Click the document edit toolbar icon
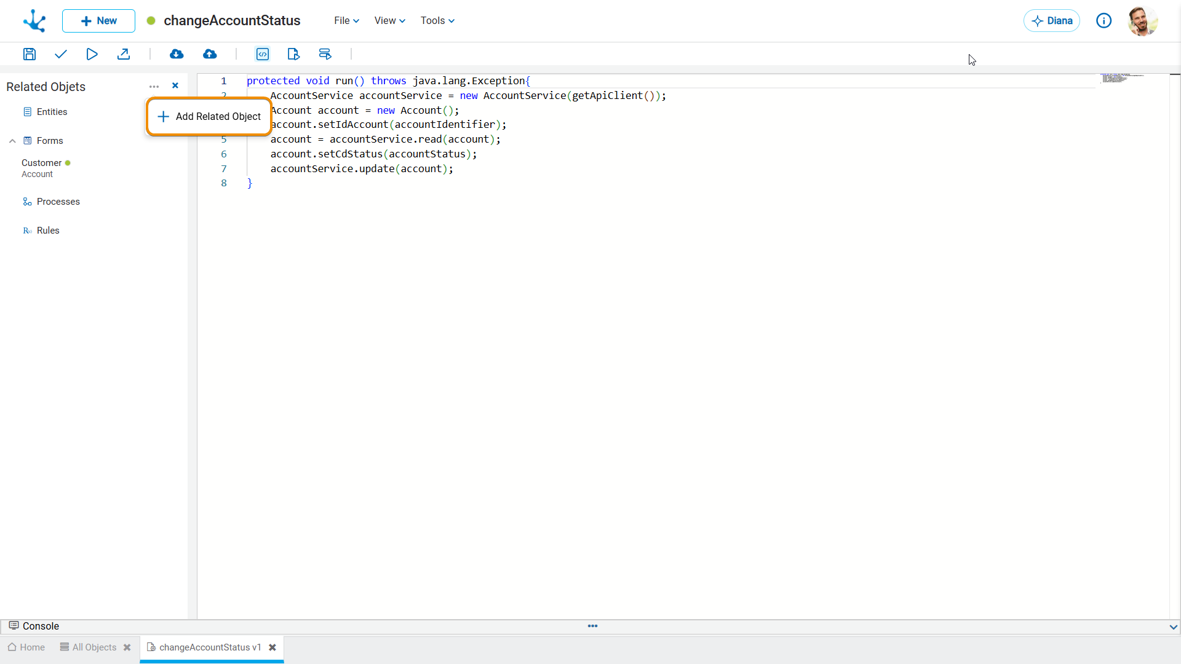 tap(293, 54)
